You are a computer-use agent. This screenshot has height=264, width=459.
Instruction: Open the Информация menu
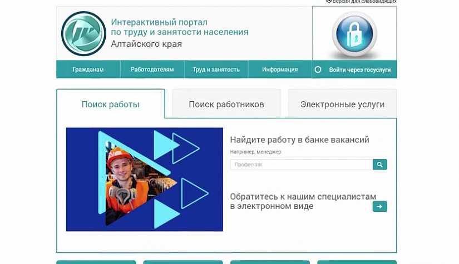(280, 69)
